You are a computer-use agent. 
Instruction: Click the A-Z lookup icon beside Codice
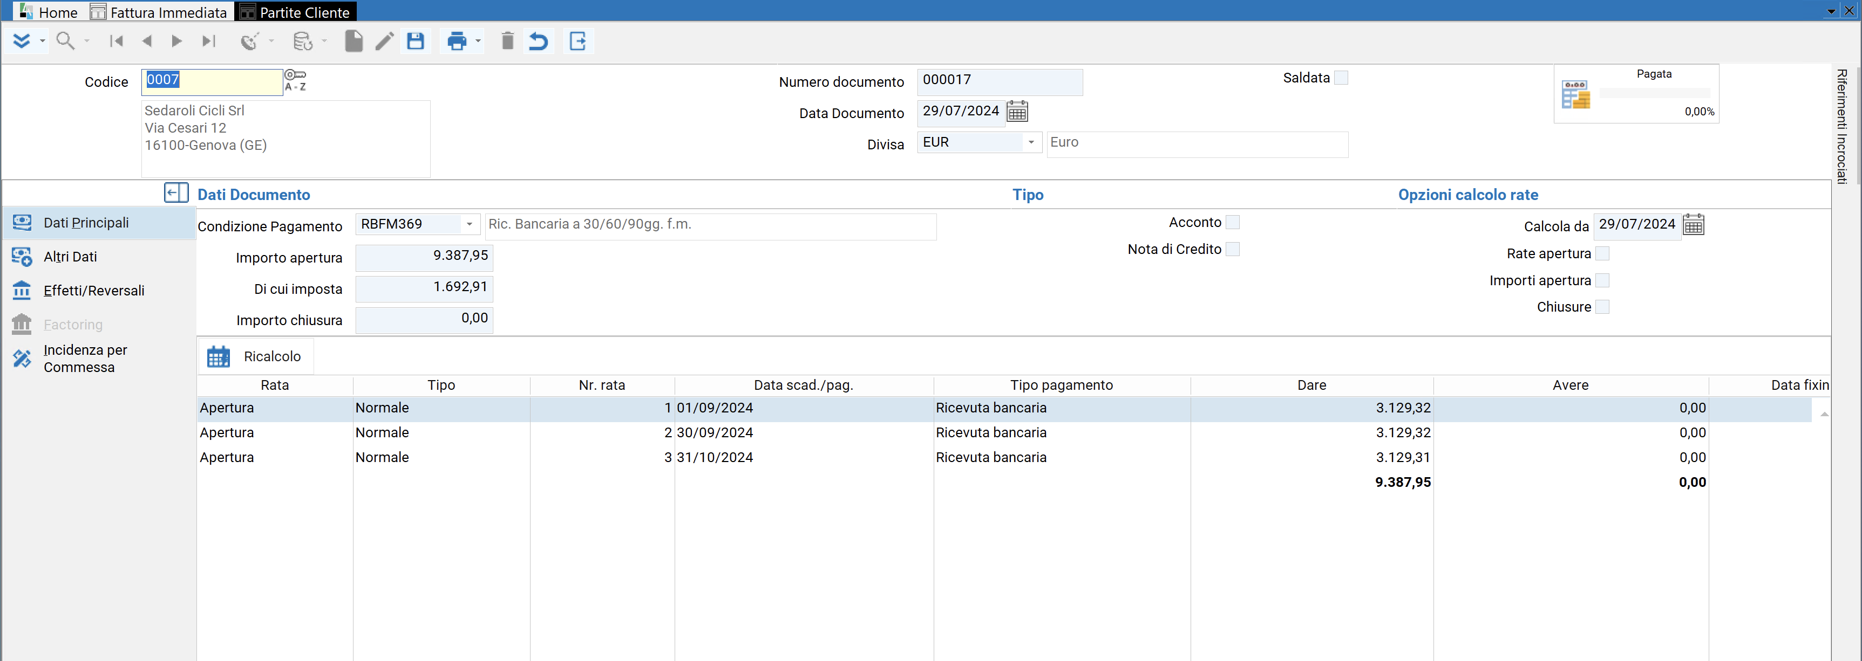[295, 87]
